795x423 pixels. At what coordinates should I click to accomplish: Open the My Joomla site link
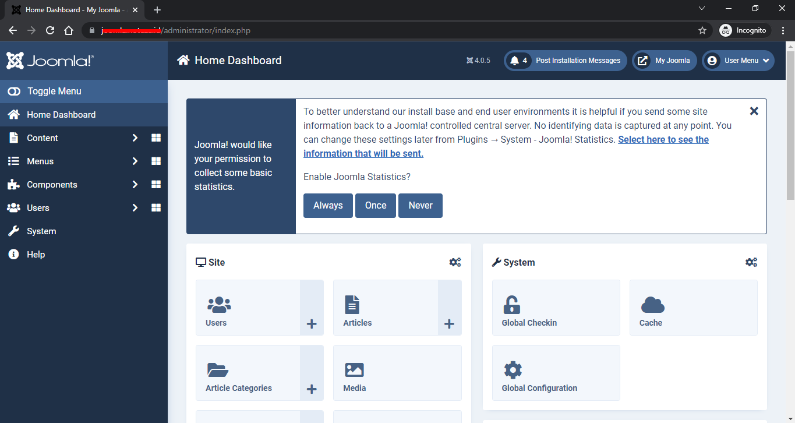(x=665, y=61)
